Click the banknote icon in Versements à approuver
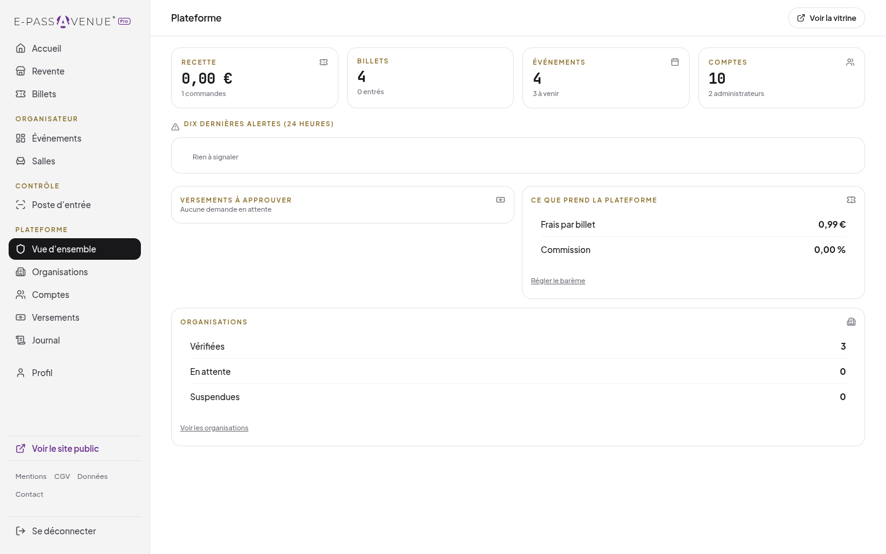This screenshot has height=554, width=886. click(501, 200)
